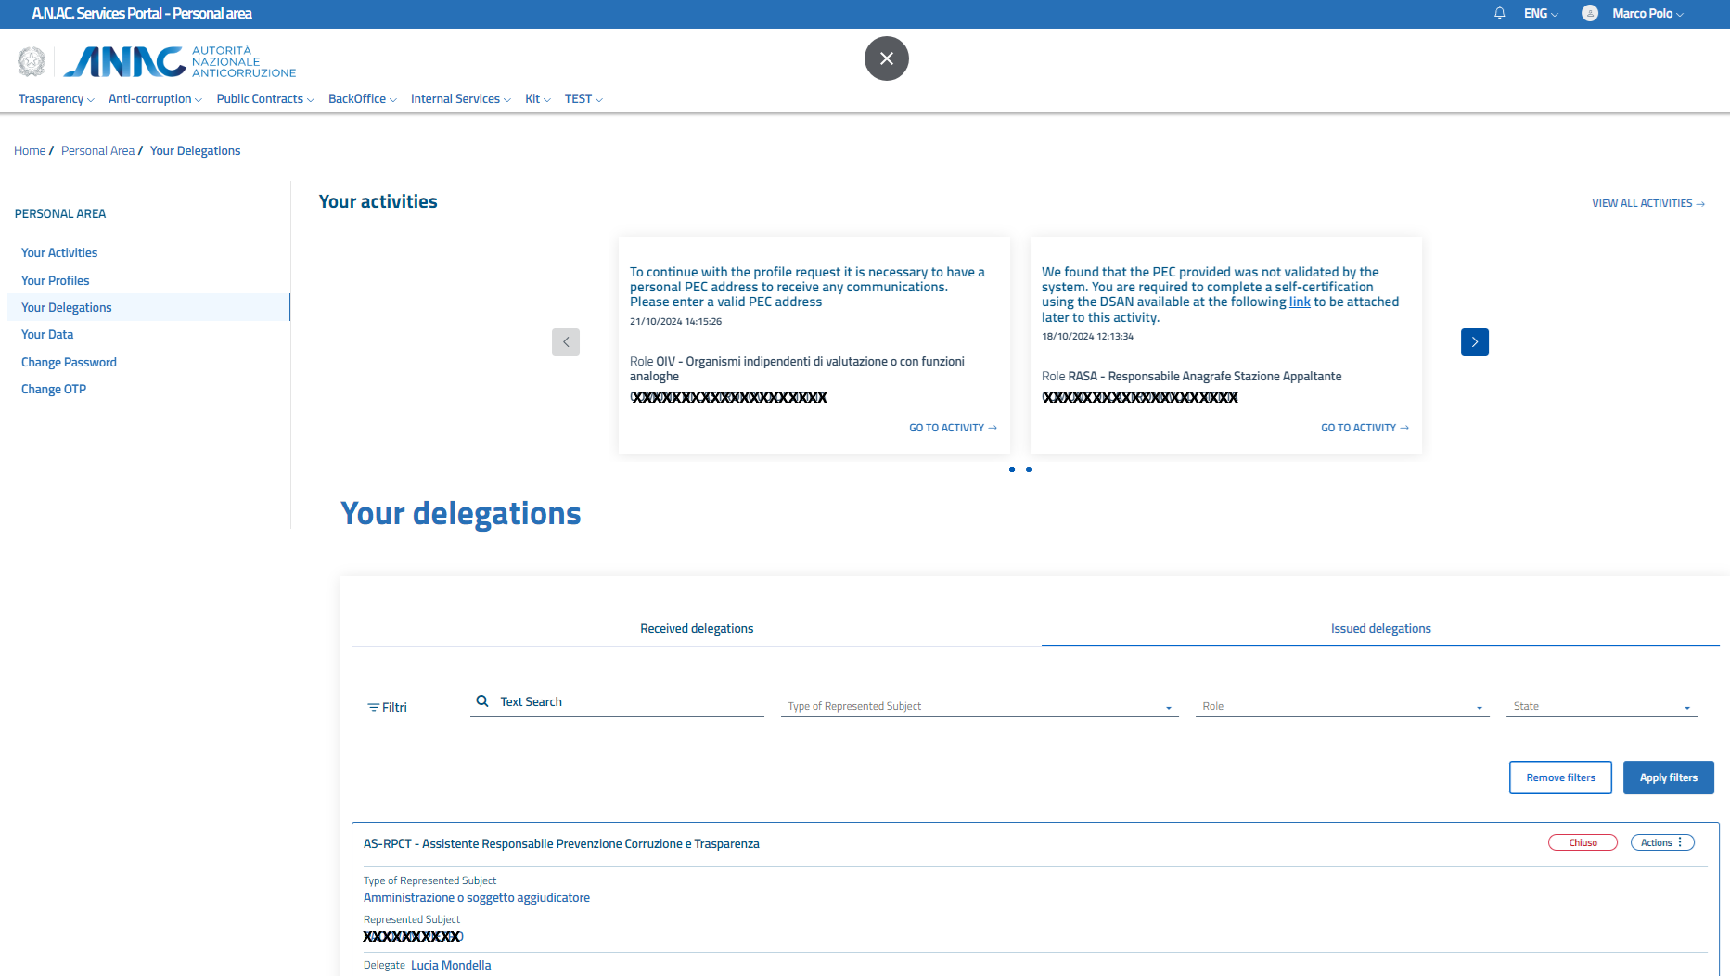Viewport: 1730px width, 976px height.
Task: Click the Marco Polo user avatar icon
Action: [x=1589, y=13]
